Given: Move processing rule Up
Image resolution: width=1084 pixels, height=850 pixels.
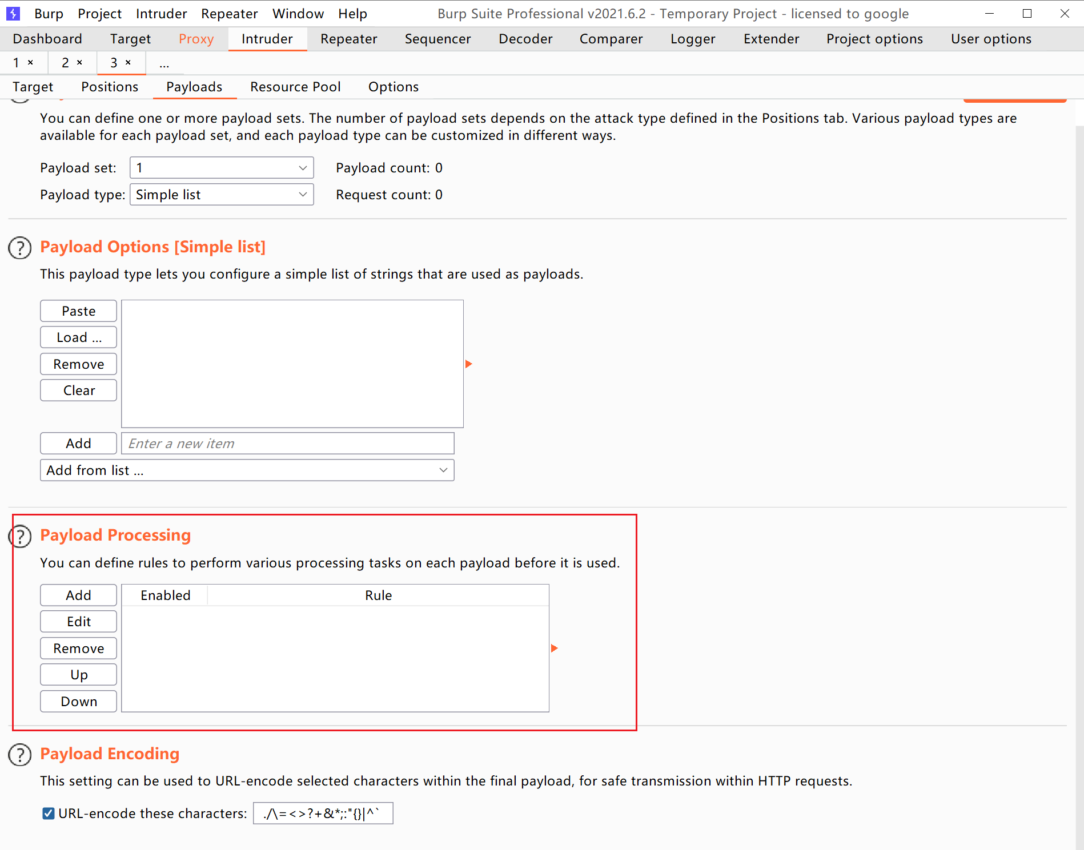Looking at the screenshot, I should 79,675.
